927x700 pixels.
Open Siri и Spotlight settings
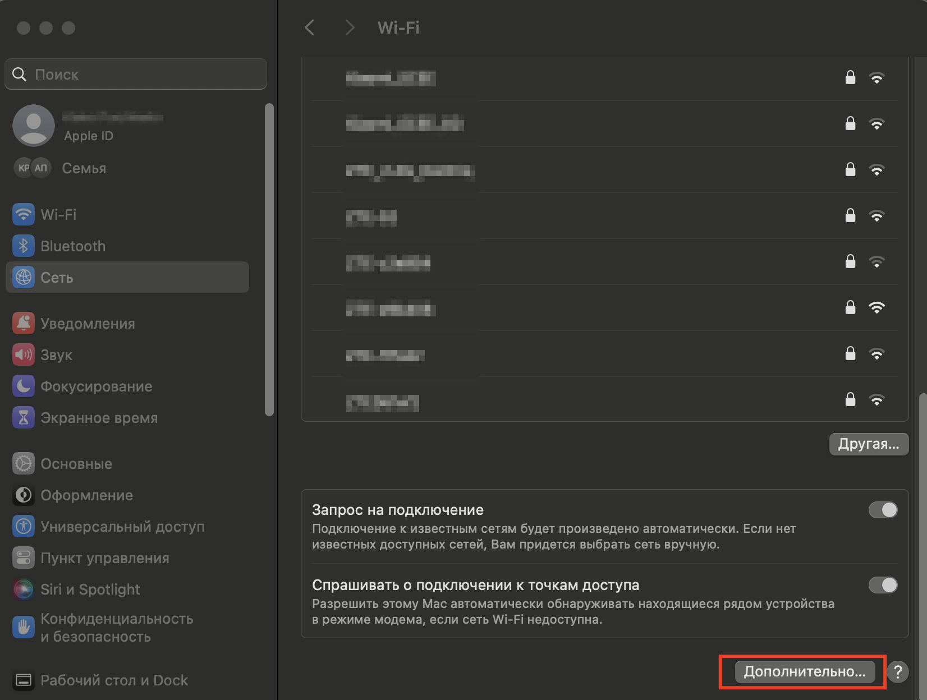click(x=127, y=590)
